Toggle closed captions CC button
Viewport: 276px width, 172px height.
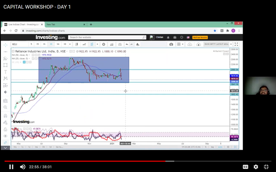[245, 167]
